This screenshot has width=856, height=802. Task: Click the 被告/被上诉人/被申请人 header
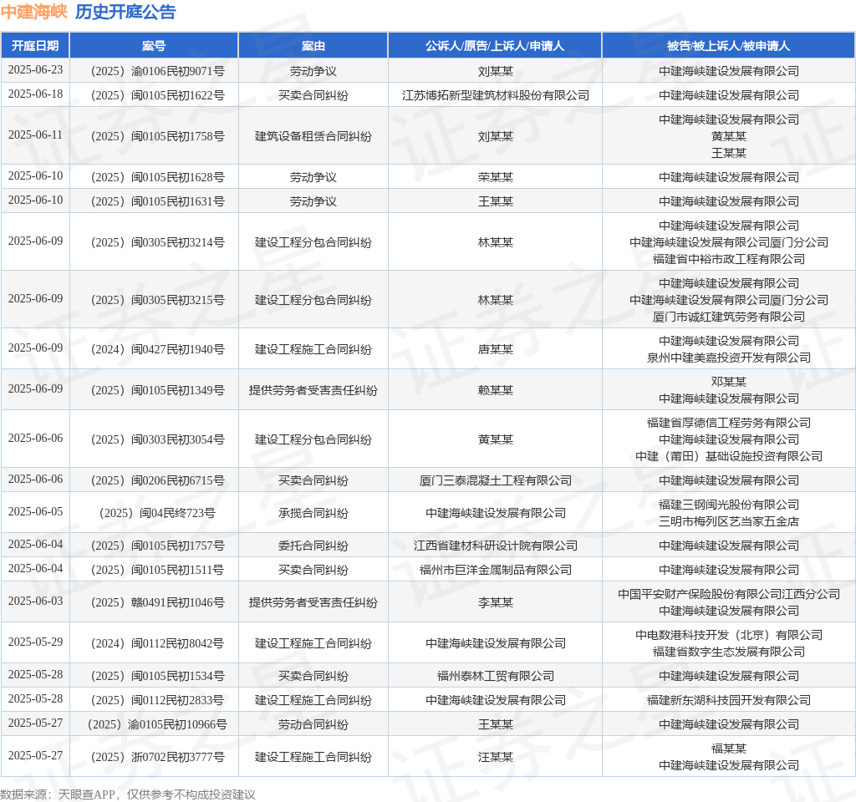point(728,46)
